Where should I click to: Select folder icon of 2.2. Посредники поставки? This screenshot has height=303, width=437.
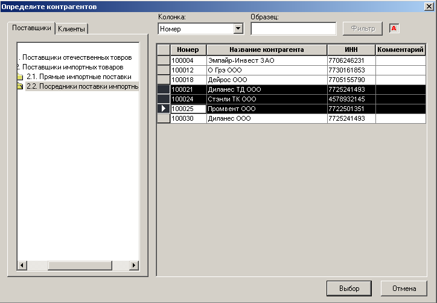[x=20, y=86]
